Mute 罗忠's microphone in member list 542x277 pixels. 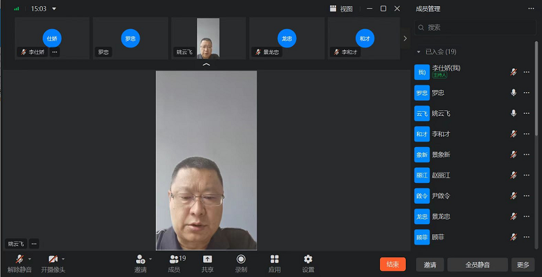click(x=514, y=93)
